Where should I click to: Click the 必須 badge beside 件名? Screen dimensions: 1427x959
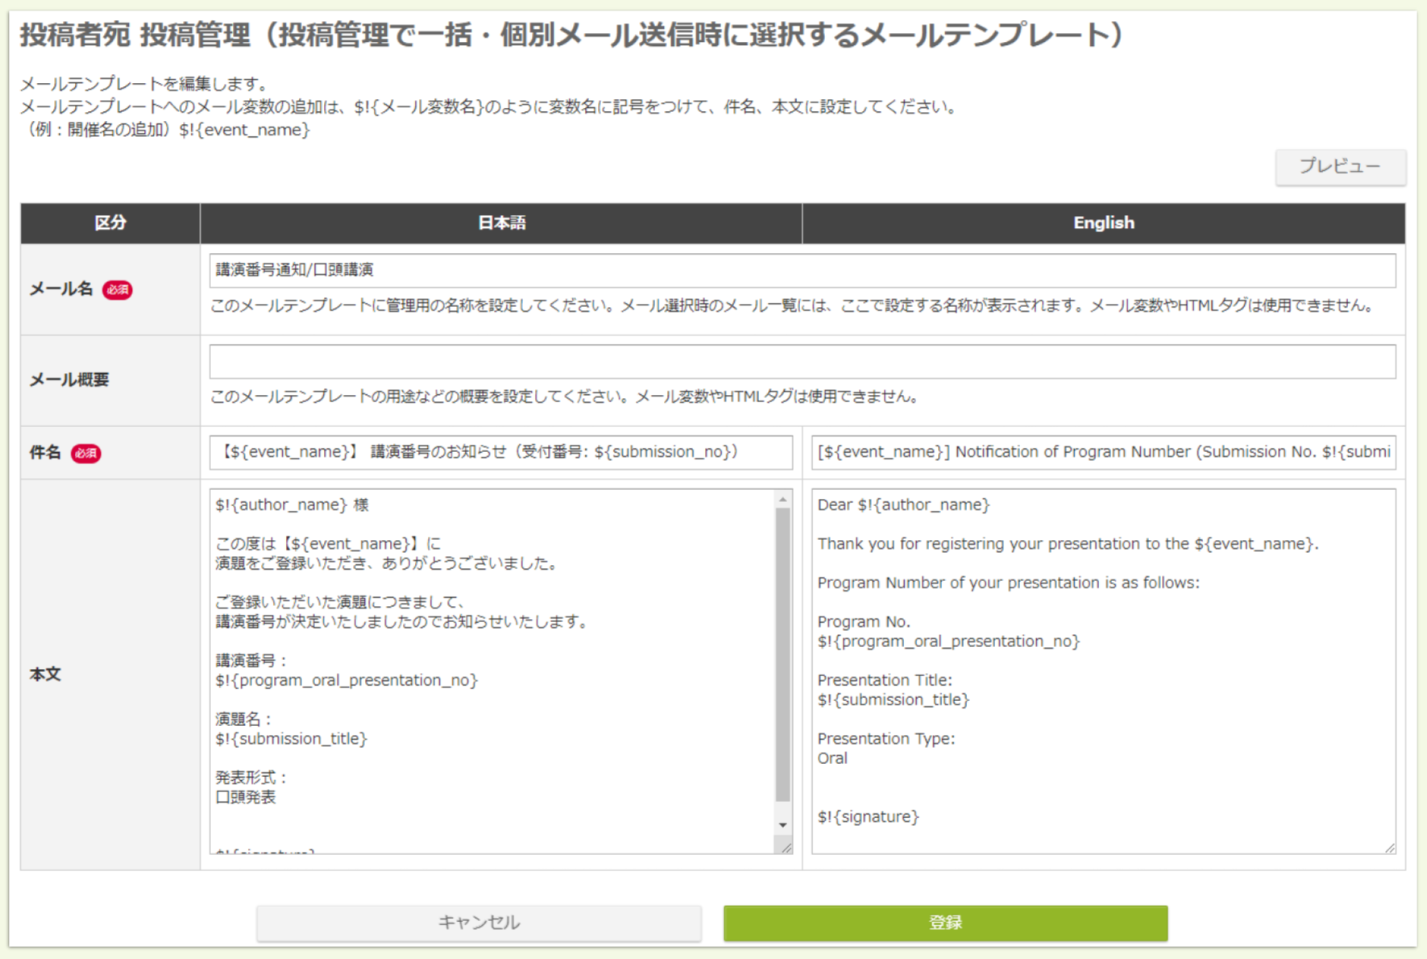coord(86,452)
